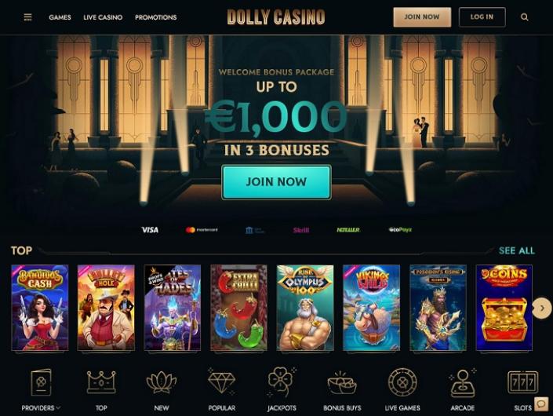
Task: Open the Games menu item
Action: pos(60,17)
